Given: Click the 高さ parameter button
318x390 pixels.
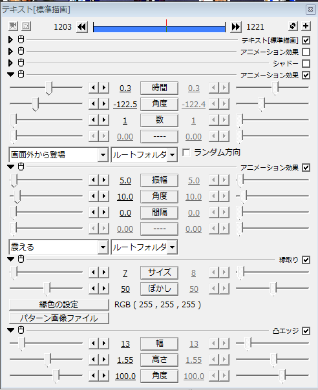Looking at the screenshot, I should point(159,360).
